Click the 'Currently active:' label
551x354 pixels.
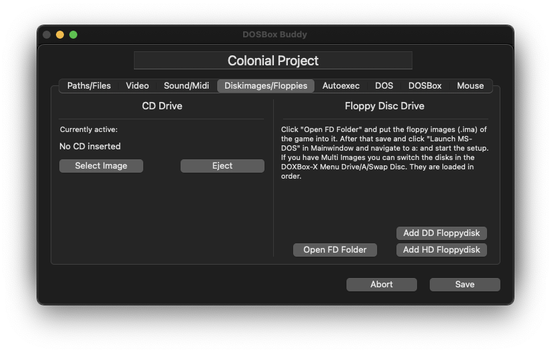click(89, 129)
